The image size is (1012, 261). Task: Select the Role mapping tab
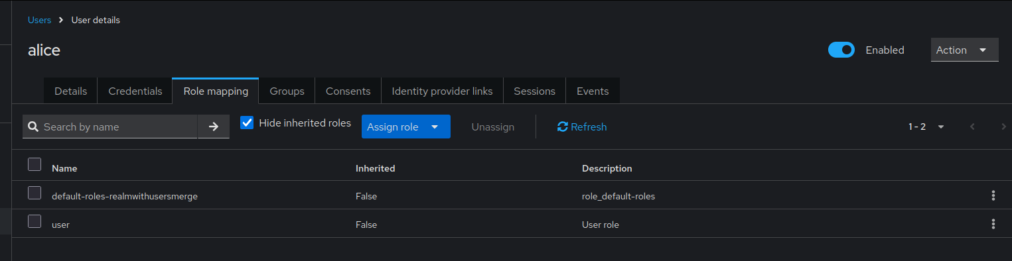(216, 91)
